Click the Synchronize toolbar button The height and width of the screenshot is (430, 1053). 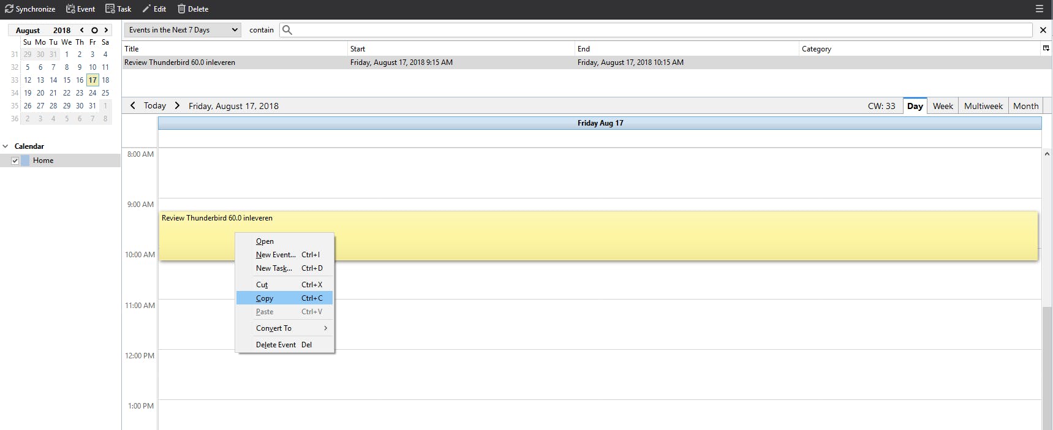[x=30, y=9]
